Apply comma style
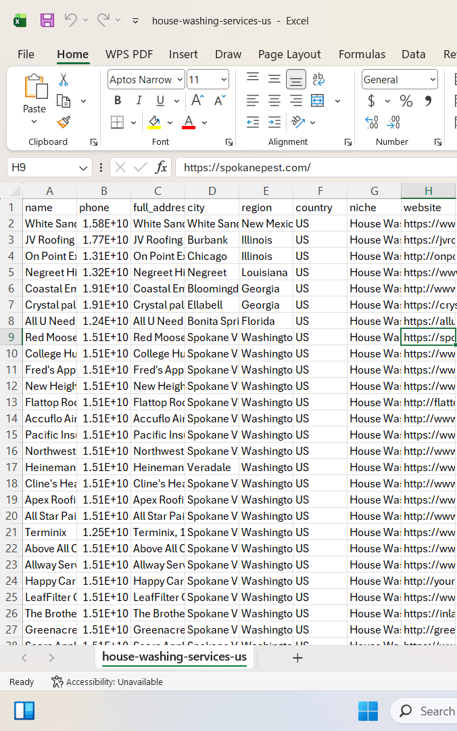Screen dimensions: 457x731 pos(428,101)
